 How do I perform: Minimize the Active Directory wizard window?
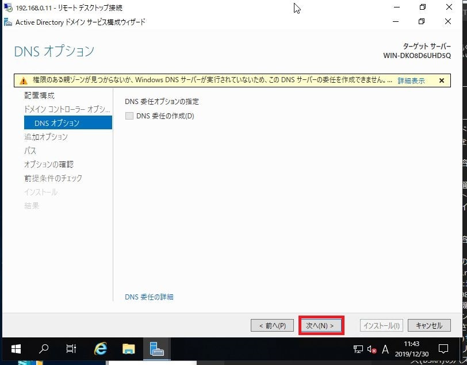click(x=396, y=21)
